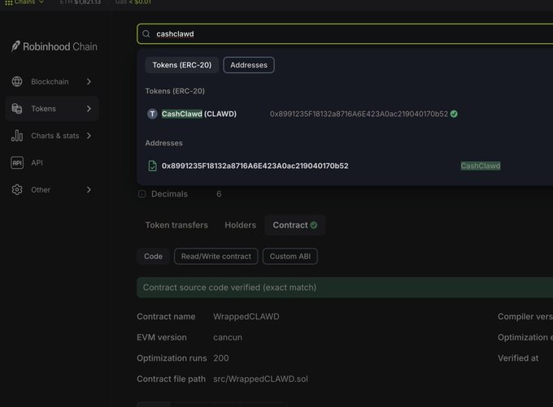553x407 pixels.
Task: Click the Decimals value 6
Action: tap(219, 194)
